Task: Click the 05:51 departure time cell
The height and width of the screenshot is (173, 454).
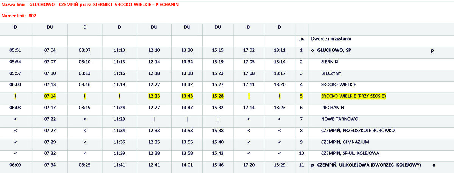Action: point(15,50)
